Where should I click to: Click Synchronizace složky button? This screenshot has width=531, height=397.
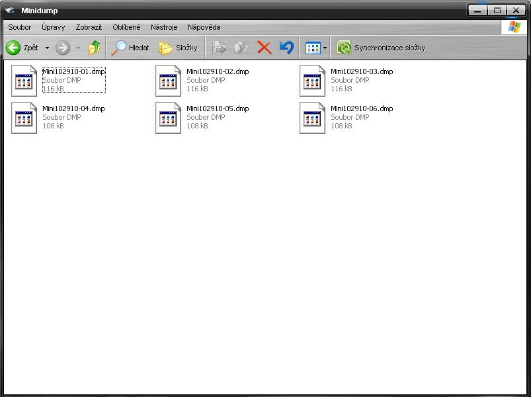(x=381, y=48)
